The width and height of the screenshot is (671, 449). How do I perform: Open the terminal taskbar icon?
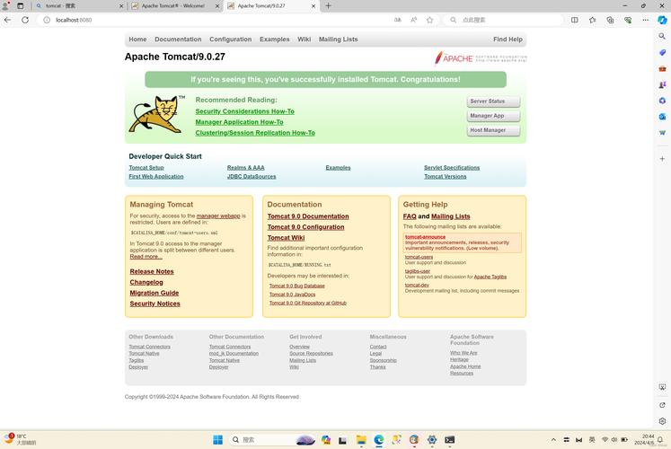pos(449,440)
